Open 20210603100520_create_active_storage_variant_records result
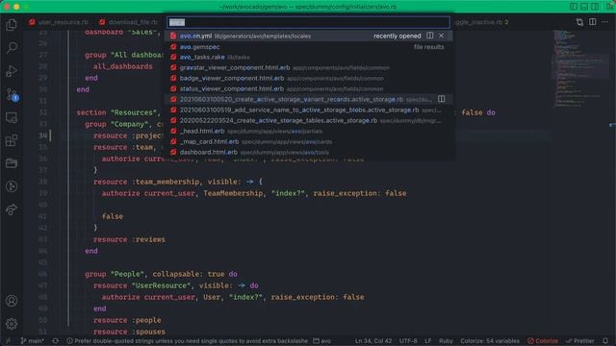 [308, 99]
